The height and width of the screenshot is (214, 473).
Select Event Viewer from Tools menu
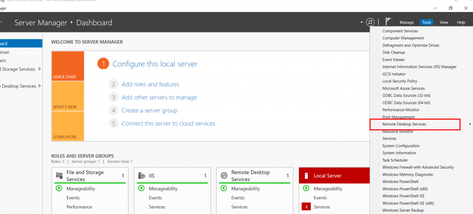point(393,59)
